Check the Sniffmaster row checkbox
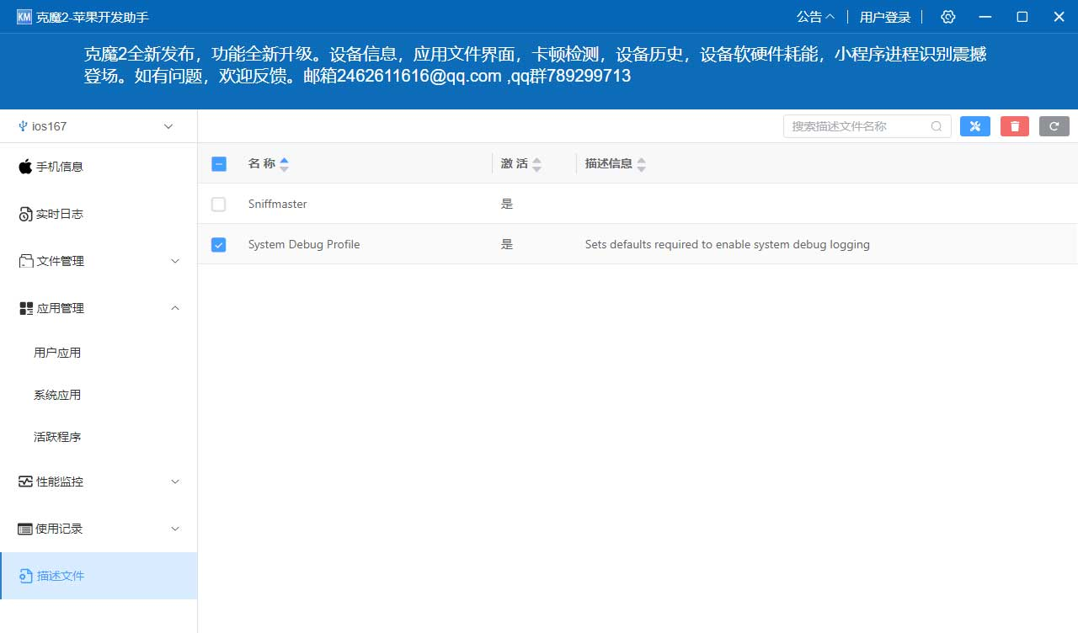Screen dimensions: 1078x633 pos(219,204)
